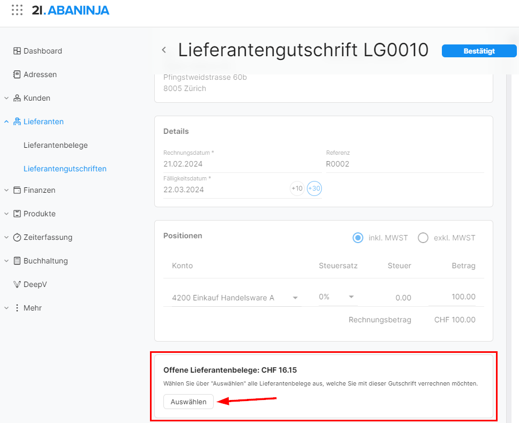Open the Steuersatz 0% dropdown
Viewport: 519px width, 423px height.
coord(351,297)
